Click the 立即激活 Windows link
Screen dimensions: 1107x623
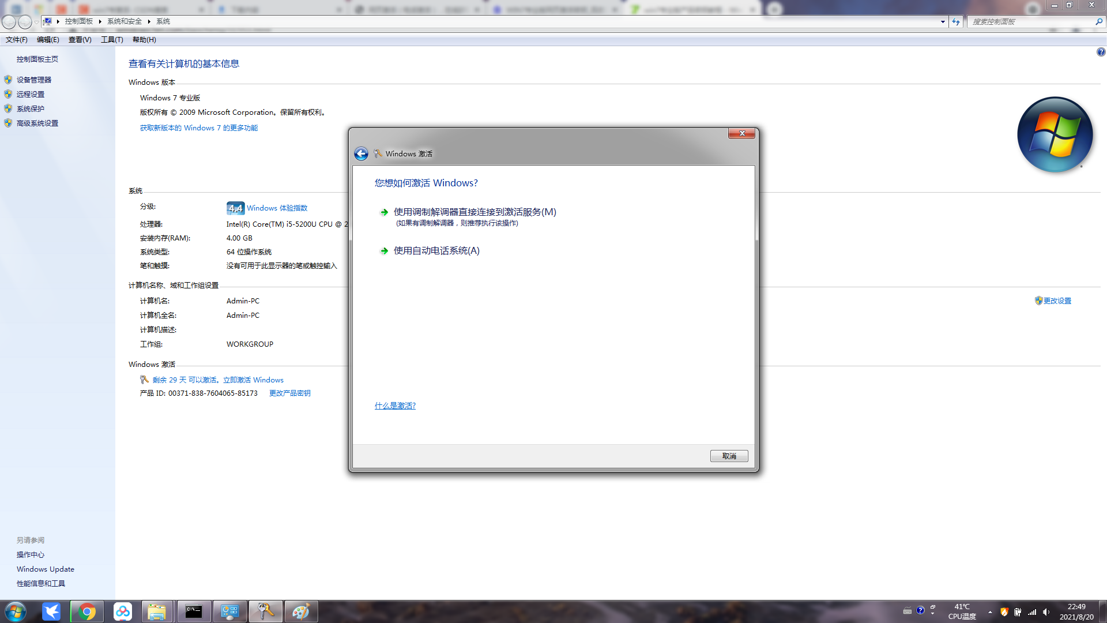[254, 380]
